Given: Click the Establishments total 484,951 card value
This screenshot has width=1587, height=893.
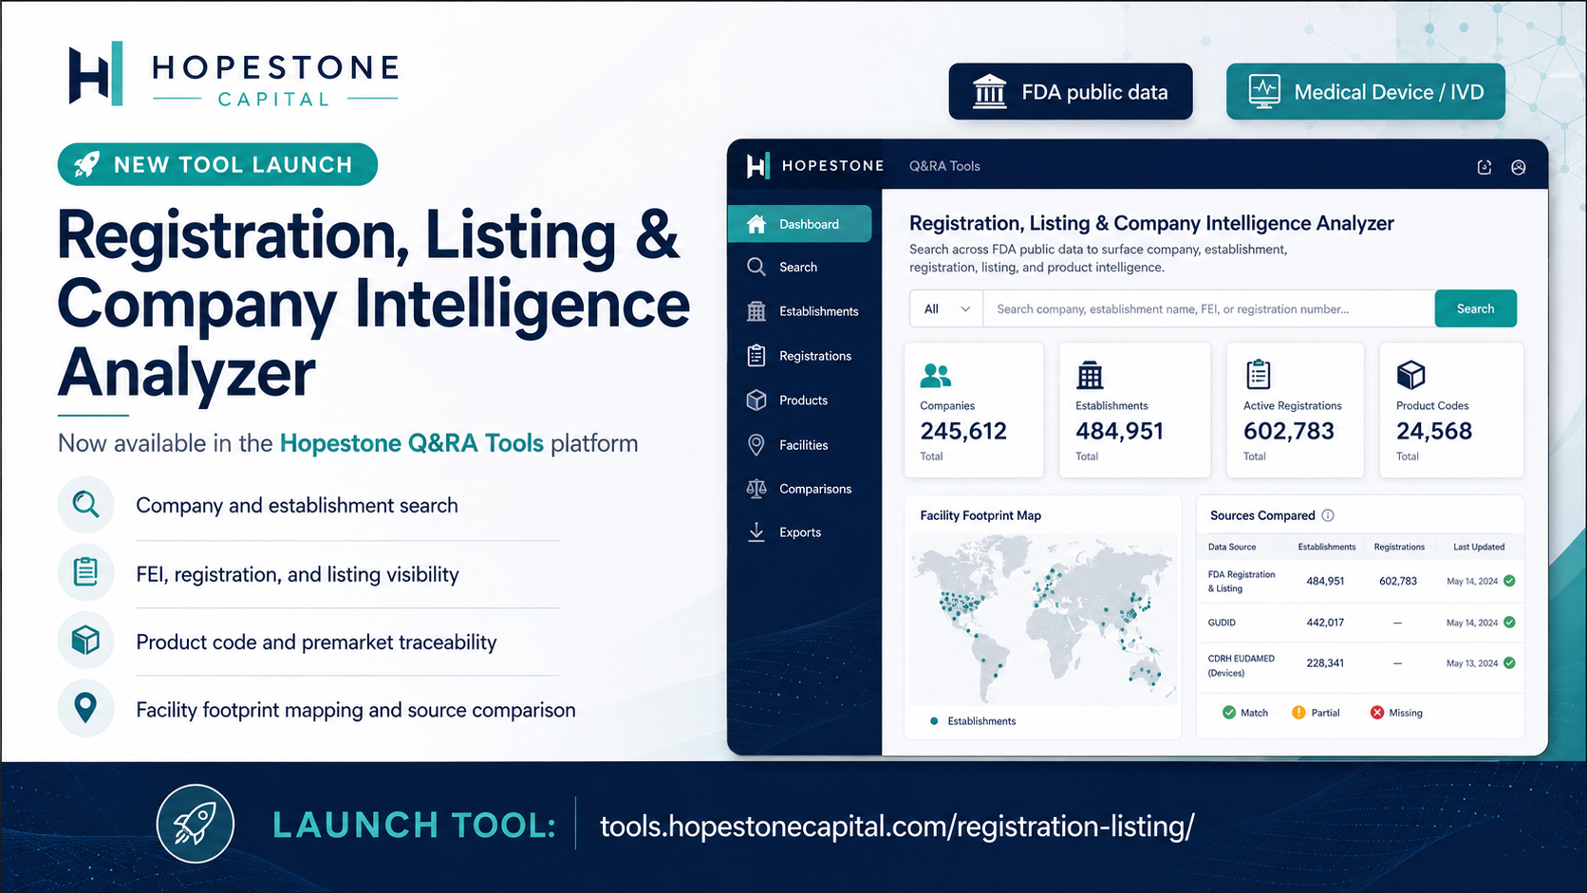Looking at the screenshot, I should (1119, 432).
